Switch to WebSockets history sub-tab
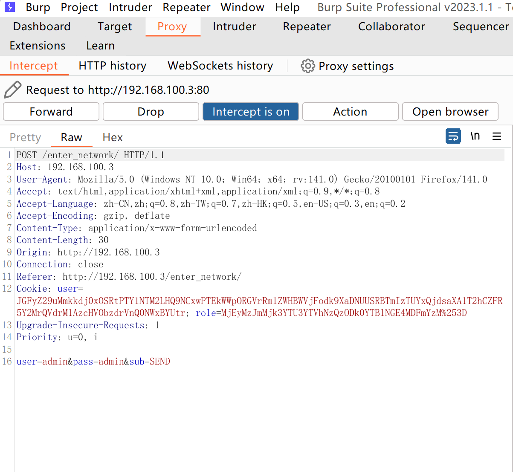Screen dimensions: 513x472 [220, 66]
